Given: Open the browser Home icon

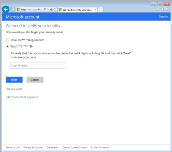Looking at the screenshot, I should 158,9.
